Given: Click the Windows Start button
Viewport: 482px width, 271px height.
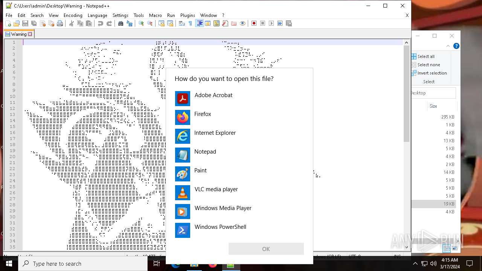Looking at the screenshot, I should pyautogui.click(x=9, y=263).
